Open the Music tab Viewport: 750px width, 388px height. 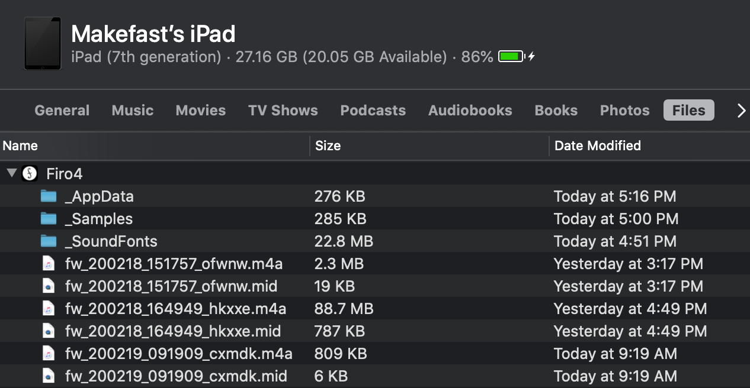[x=133, y=111]
